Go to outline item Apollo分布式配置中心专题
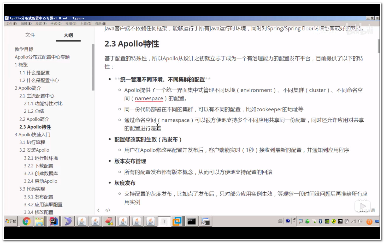Screen dimensions: 384x243 (42, 57)
